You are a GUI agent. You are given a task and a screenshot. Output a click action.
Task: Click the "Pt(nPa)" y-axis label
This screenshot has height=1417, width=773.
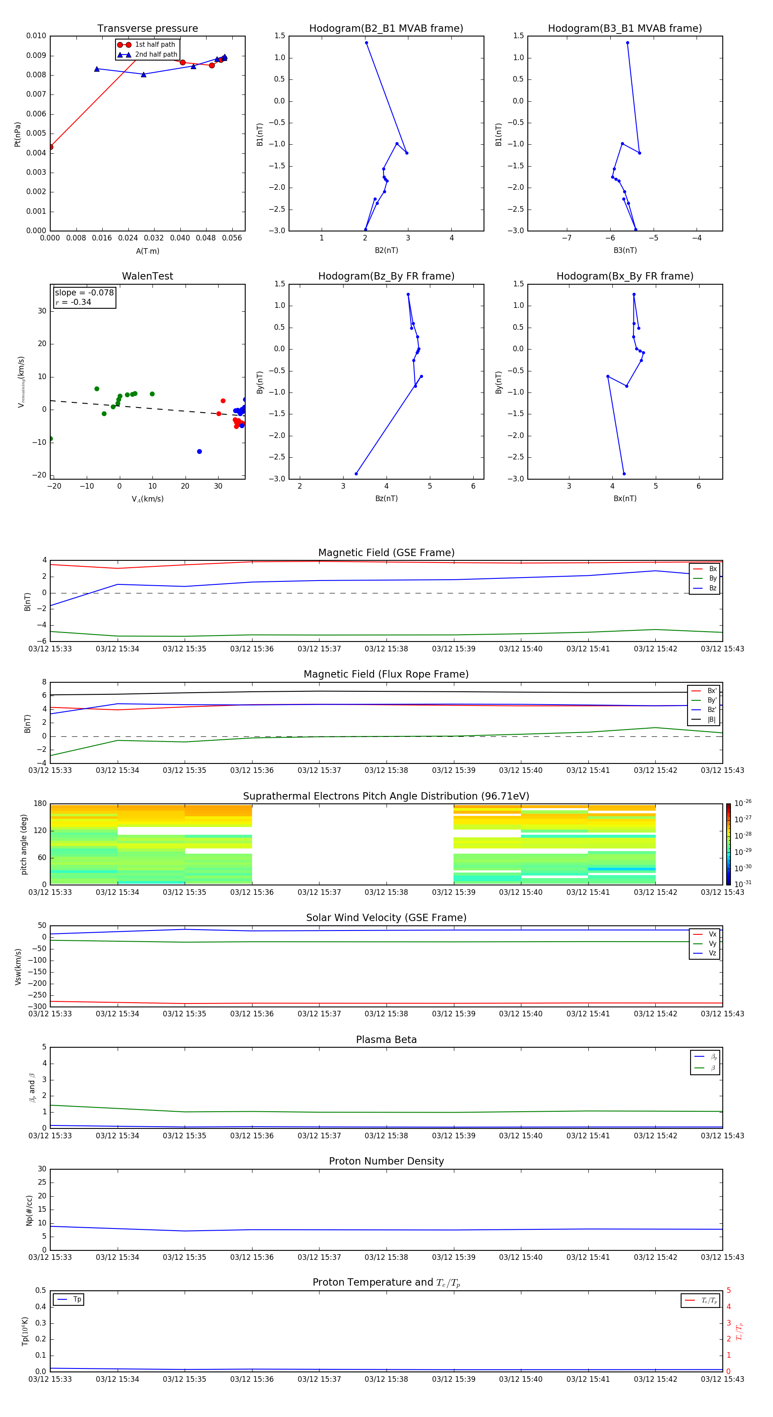[x=18, y=134]
